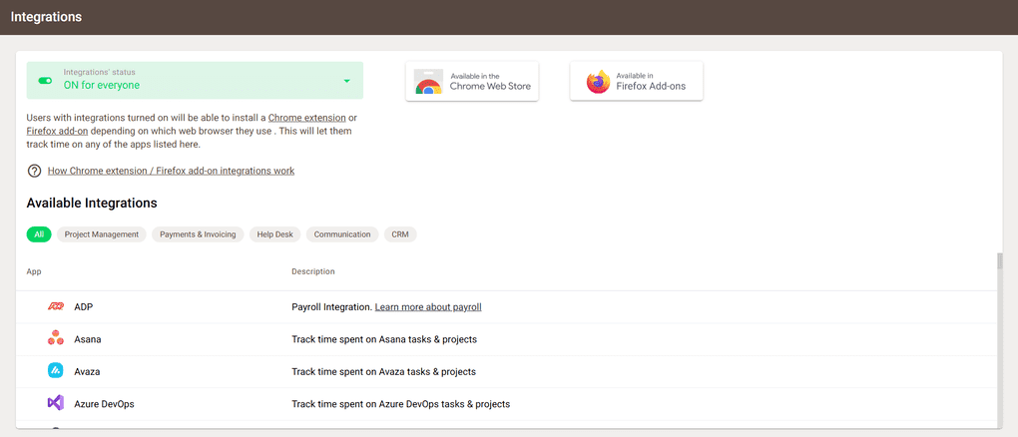Click the Asana logo icon
The image size is (1018, 437).
[56, 339]
